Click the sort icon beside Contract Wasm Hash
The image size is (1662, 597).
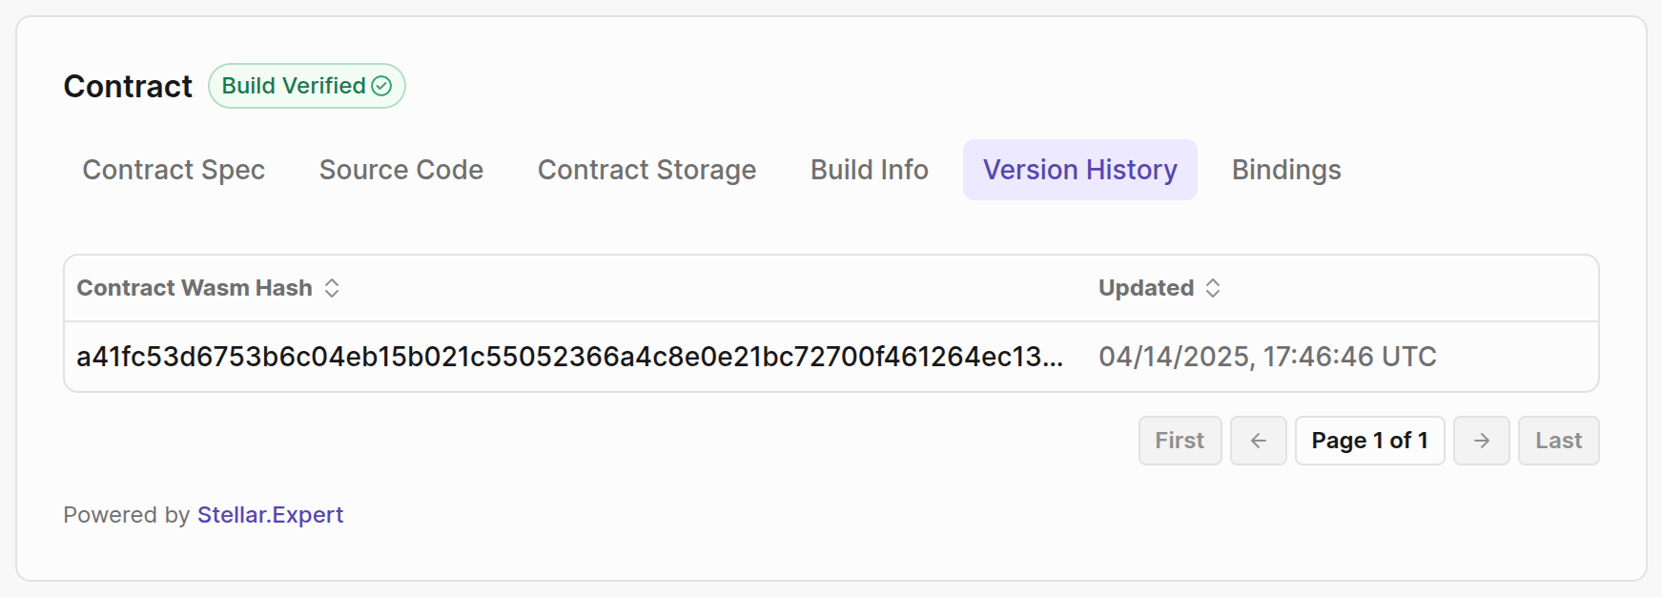(x=332, y=288)
